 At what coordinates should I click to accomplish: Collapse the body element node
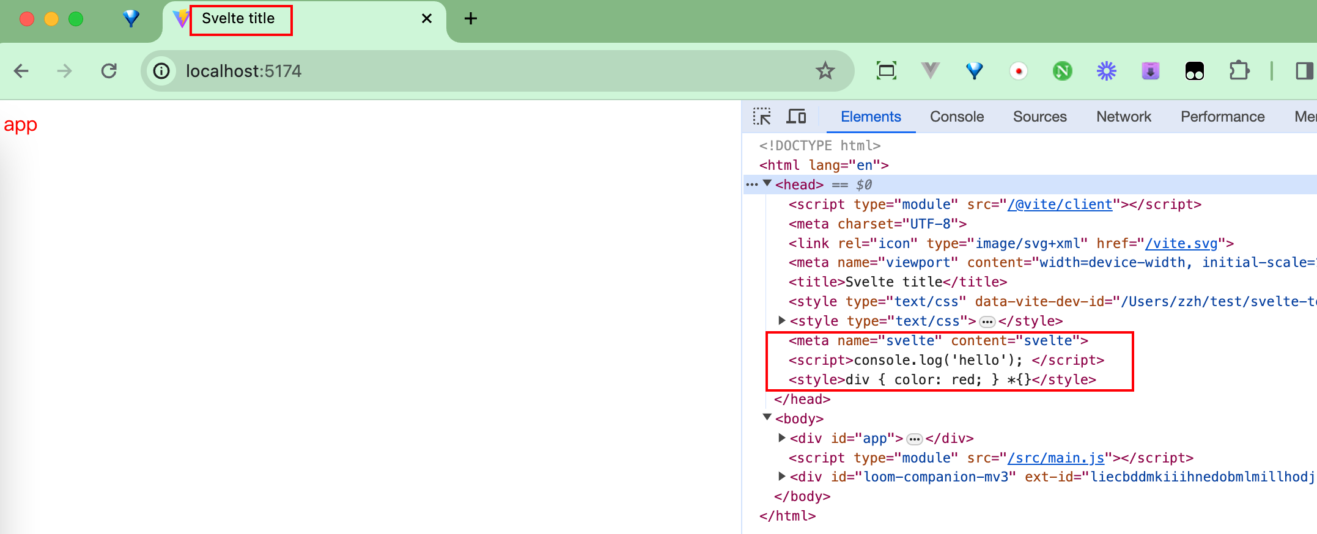click(x=767, y=418)
